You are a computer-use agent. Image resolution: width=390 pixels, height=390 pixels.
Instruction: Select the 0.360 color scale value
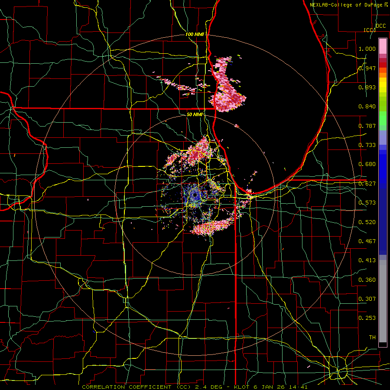pos(367,280)
